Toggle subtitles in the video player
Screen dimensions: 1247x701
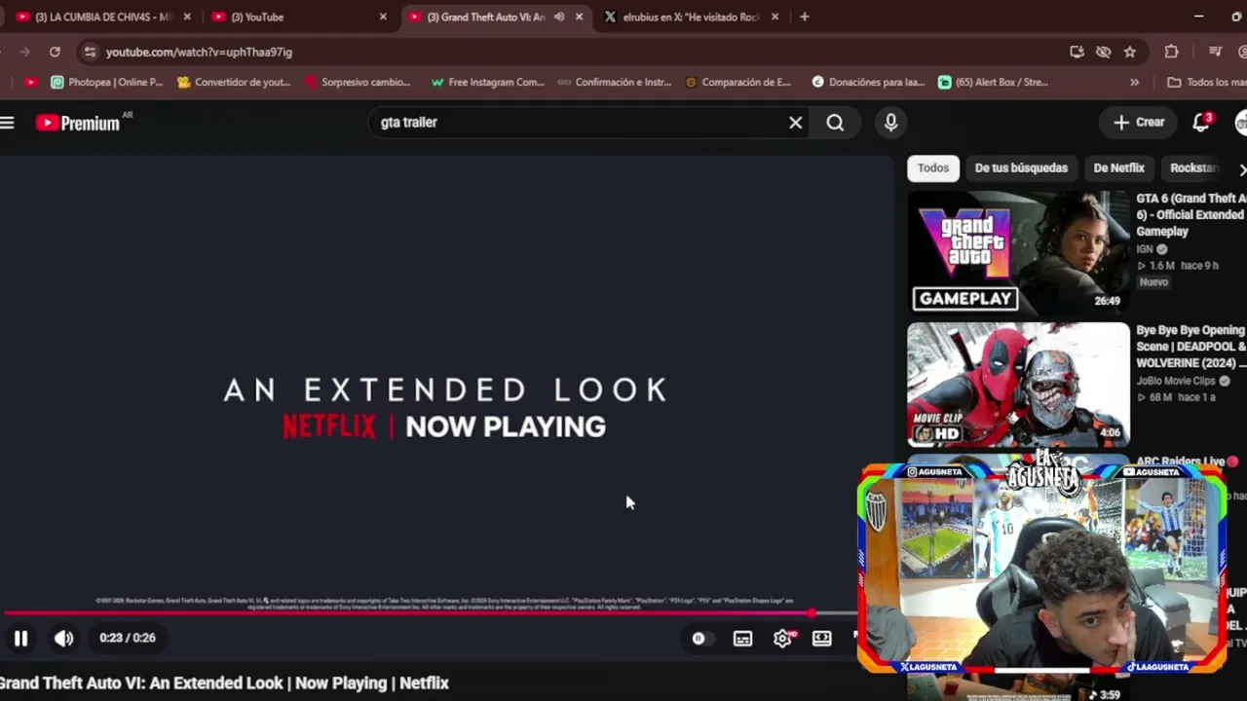pos(742,639)
